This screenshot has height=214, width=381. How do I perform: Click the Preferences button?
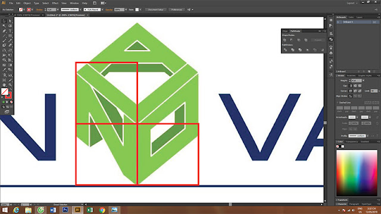point(177,10)
